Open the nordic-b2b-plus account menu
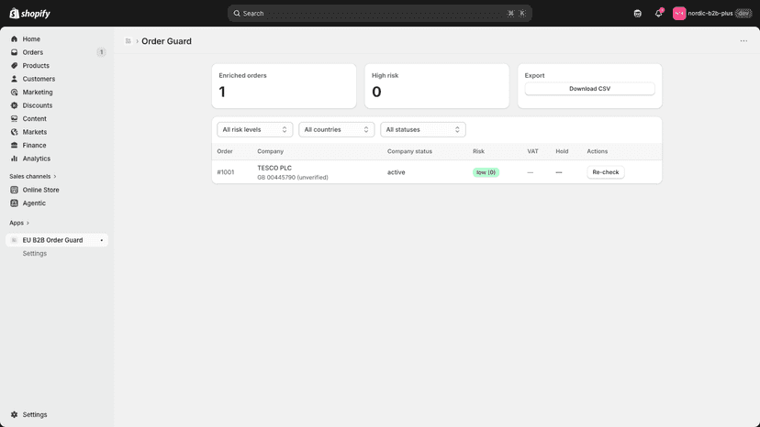 click(712, 14)
